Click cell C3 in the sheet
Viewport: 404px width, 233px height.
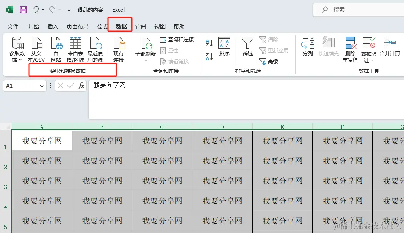162,181
